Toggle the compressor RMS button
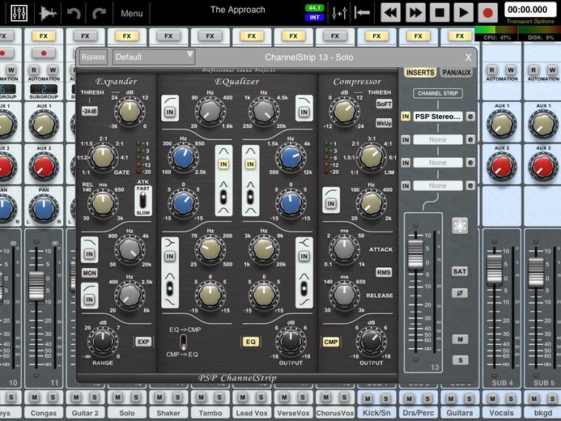This screenshot has width=561, height=421. [x=384, y=273]
